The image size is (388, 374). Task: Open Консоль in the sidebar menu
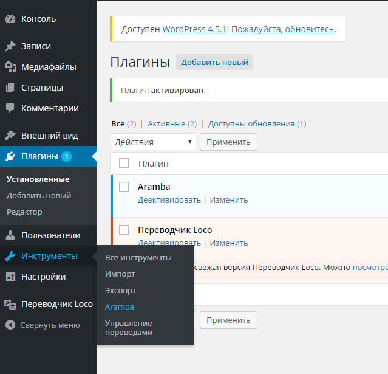[39, 19]
